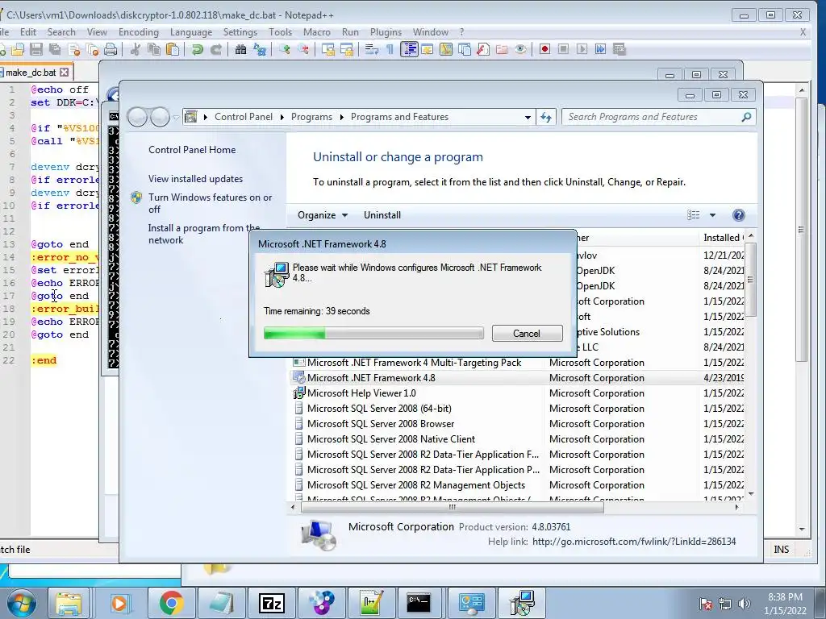826x619 pixels.
Task: Open Control Panel Home link
Action: pyautogui.click(x=192, y=149)
